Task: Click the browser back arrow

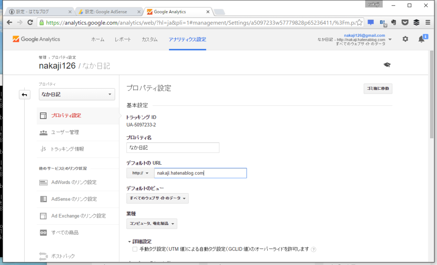Action: click(9, 23)
